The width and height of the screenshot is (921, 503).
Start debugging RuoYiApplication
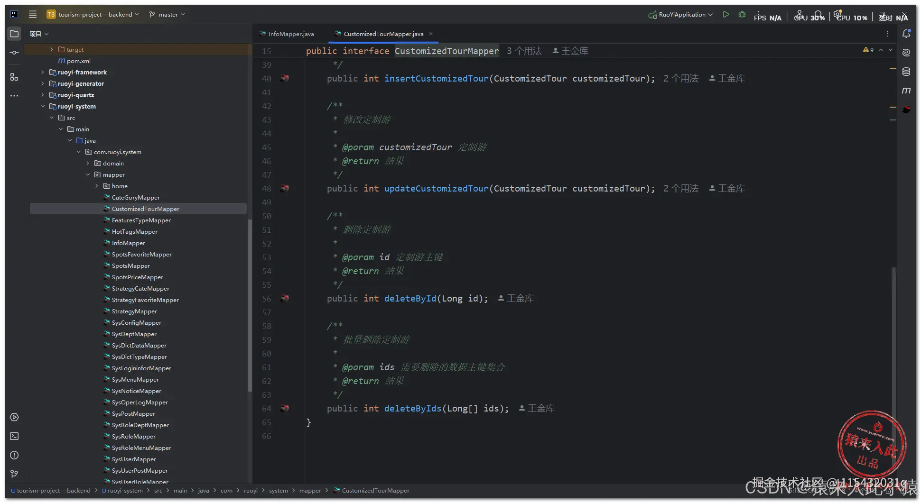[742, 14]
